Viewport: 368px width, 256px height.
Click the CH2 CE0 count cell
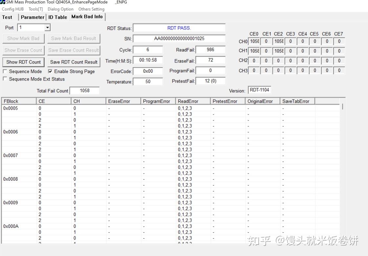coord(254,61)
